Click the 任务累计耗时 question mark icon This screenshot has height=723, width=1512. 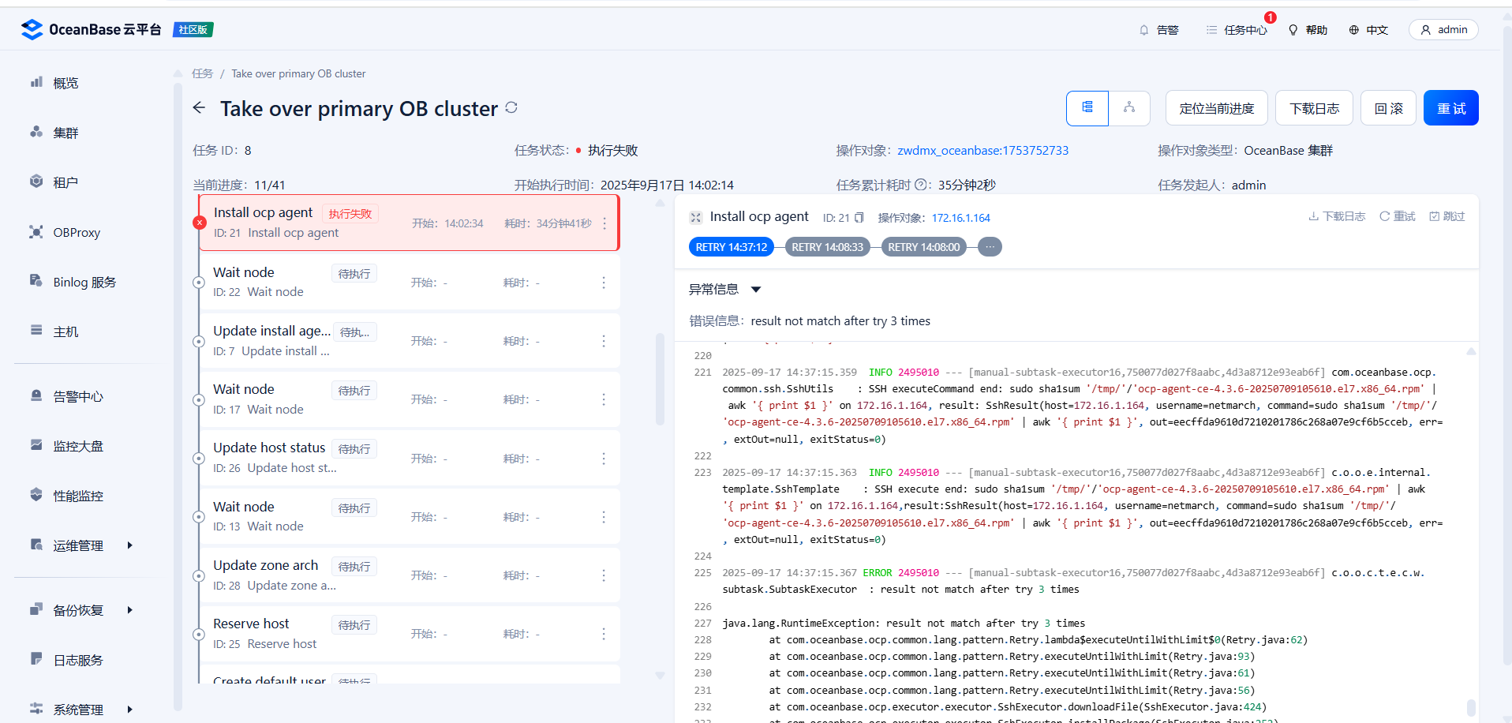point(920,185)
